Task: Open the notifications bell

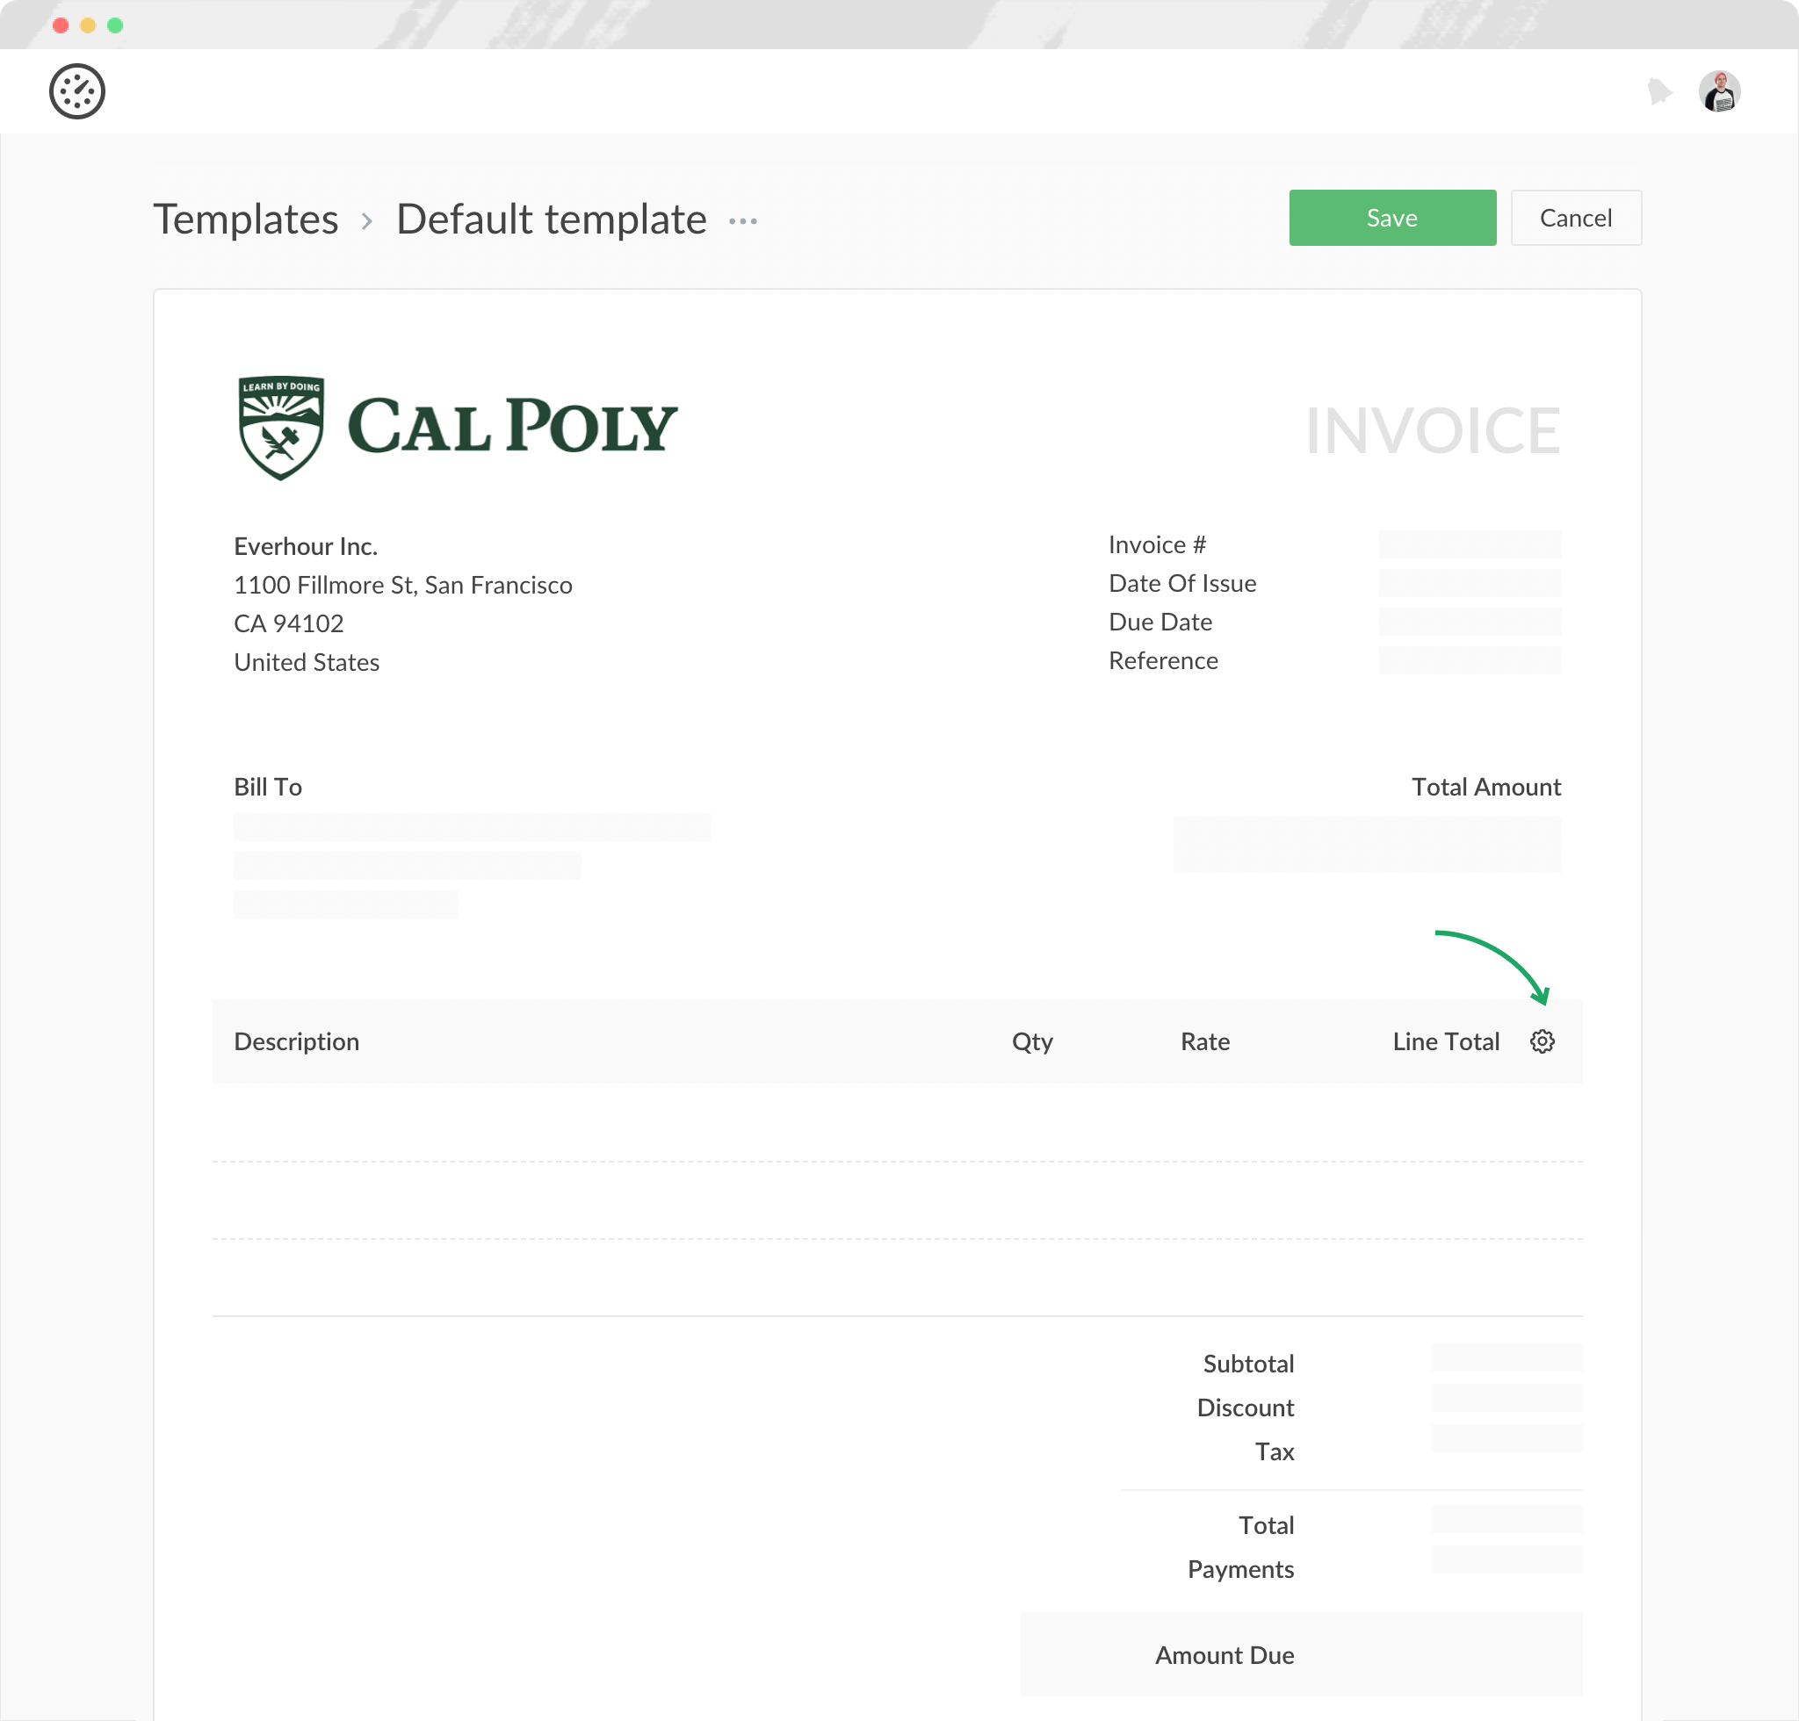Action: point(1658,91)
